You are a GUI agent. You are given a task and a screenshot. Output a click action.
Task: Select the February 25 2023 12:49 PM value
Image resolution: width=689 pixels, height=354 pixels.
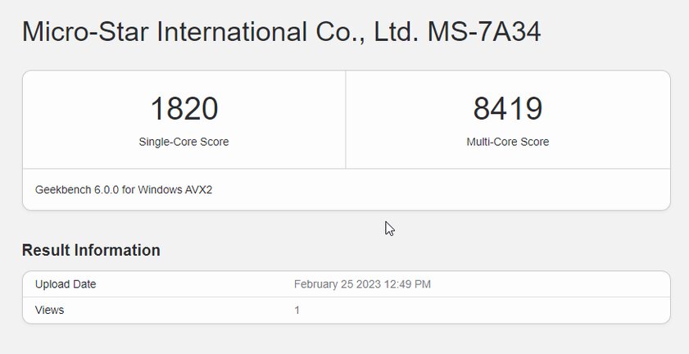(x=362, y=284)
